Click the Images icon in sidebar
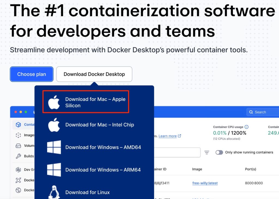Screen dimensions: 279x199 coord(18,135)
